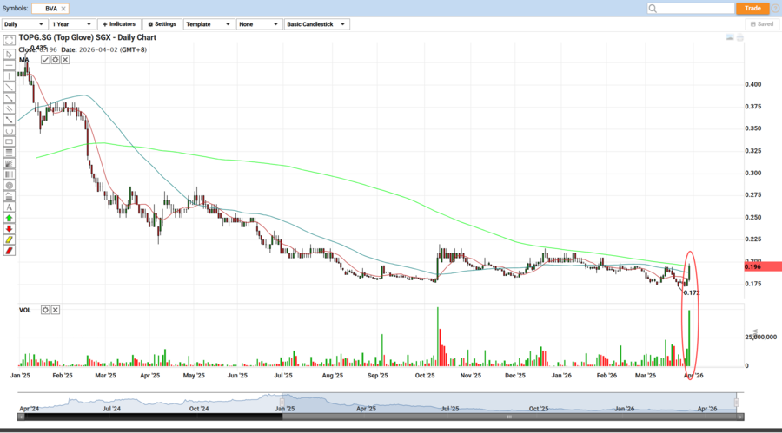Select the horizontal line drawing tool

(9, 64)
